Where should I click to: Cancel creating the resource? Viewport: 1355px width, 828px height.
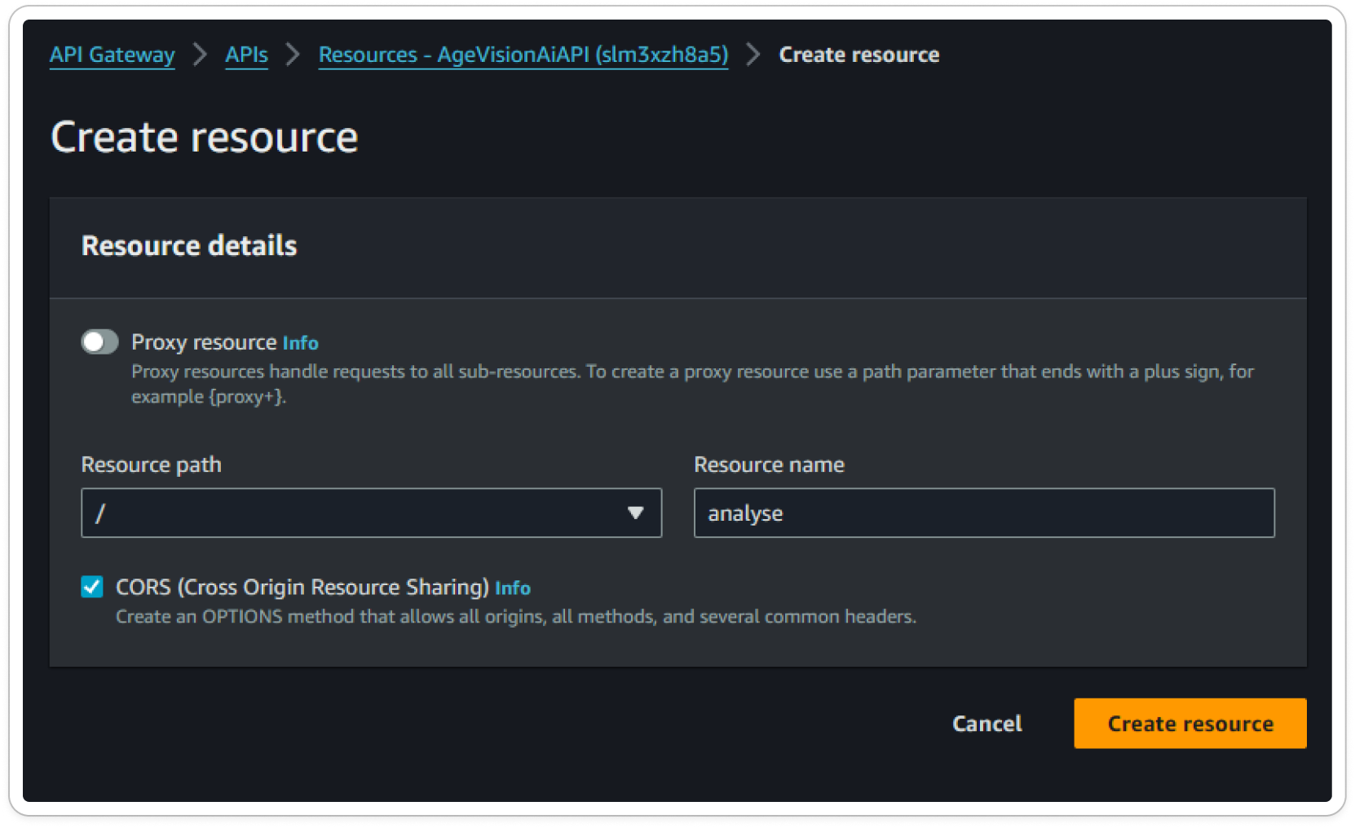[x=986, y=723]
